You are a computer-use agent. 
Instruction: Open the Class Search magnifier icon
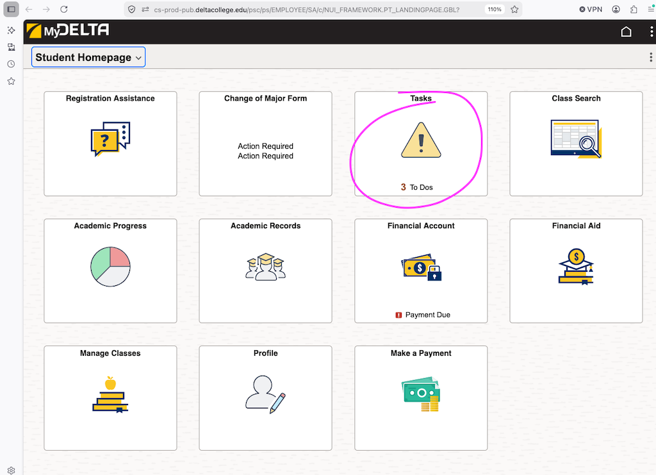[x=576, y=139]
